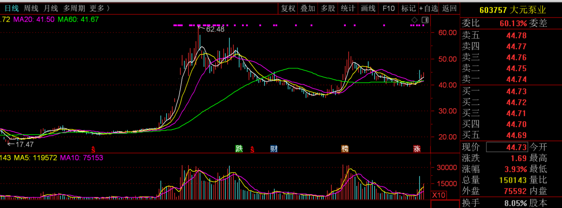The height and width of the screenshot is (208, 562).
Task: Open the 标记 marker options
Action: 408,8
